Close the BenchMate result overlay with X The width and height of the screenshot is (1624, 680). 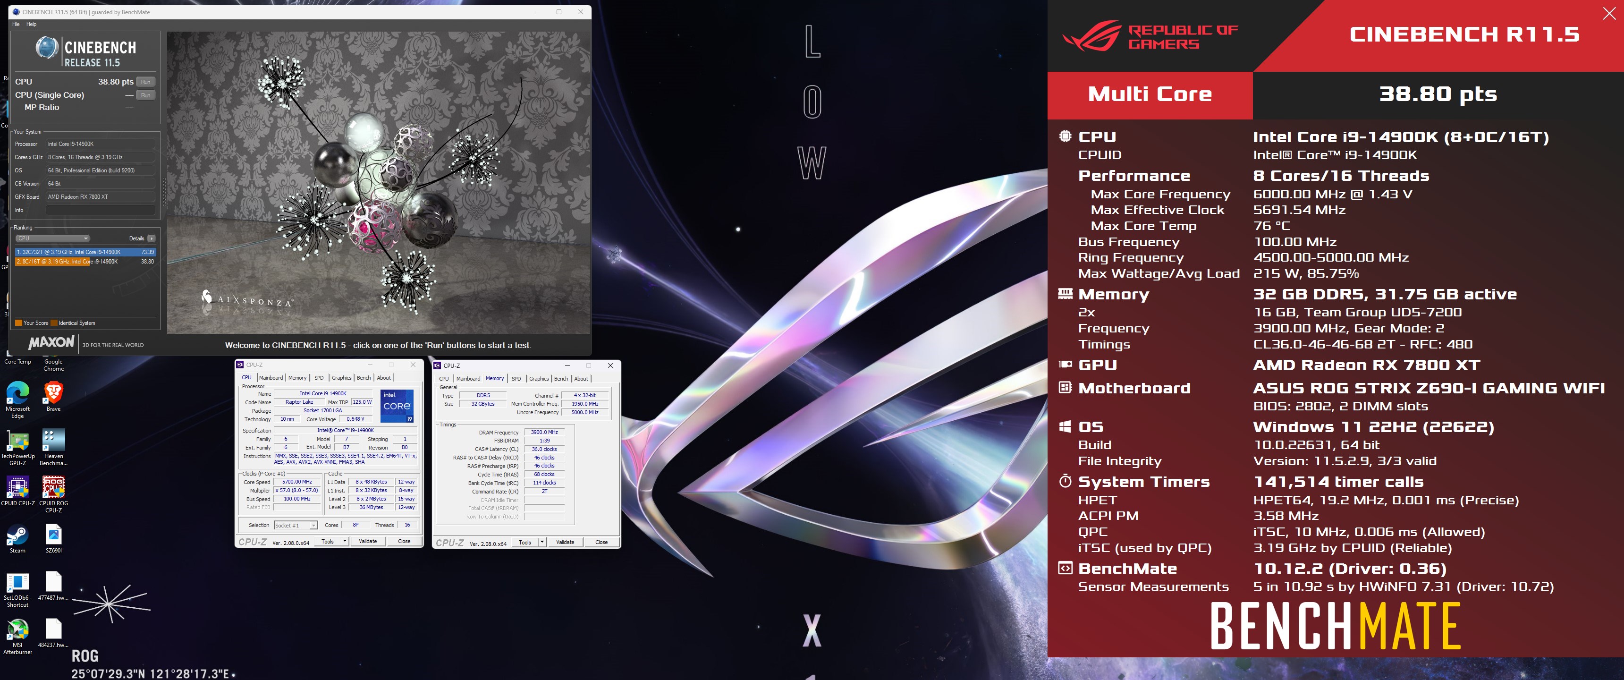(1609, 14)
